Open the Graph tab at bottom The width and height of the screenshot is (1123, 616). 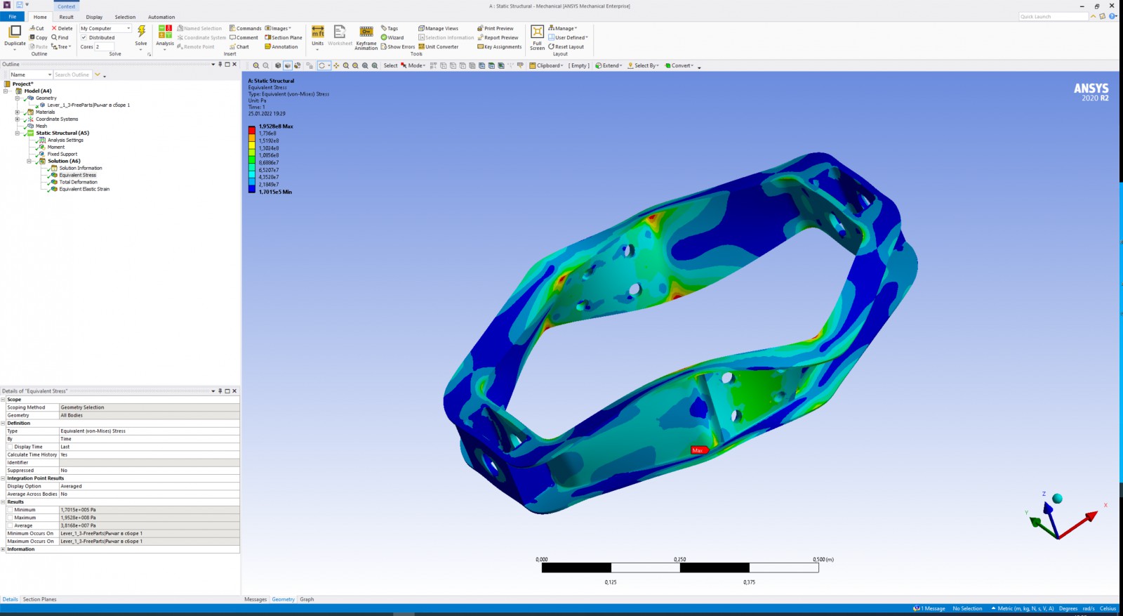click(307, 599)
